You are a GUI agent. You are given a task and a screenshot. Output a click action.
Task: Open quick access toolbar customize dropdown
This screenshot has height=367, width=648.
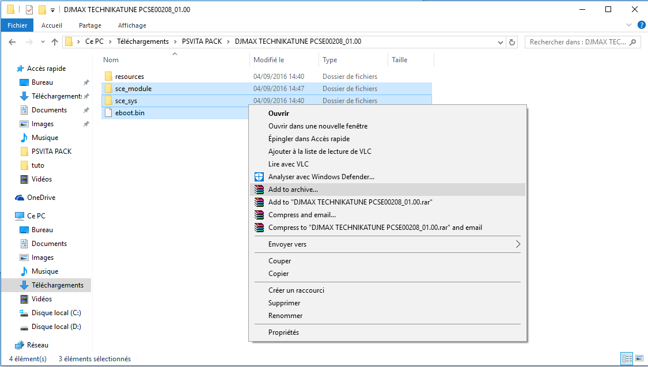pyautogui.click(x=52, y=10)
